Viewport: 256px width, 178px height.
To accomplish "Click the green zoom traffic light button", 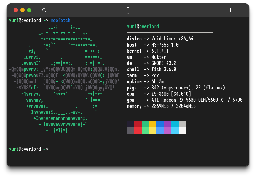I will (28, 10).
